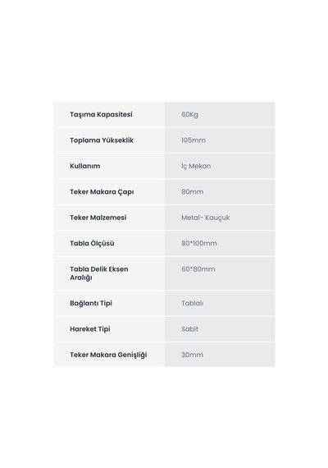Click the Teker Makara Genişliği label
The width and height of the screenshot is (328, 468).
coord(108,355)
